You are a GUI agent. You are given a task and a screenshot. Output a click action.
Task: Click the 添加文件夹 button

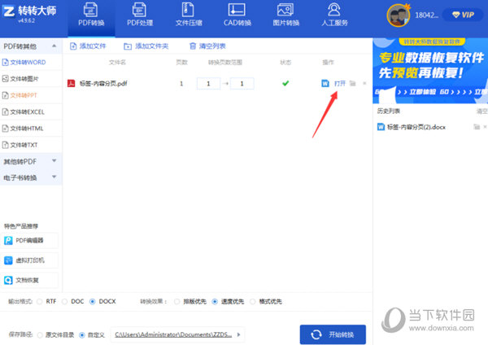click(x=146, y=46)
